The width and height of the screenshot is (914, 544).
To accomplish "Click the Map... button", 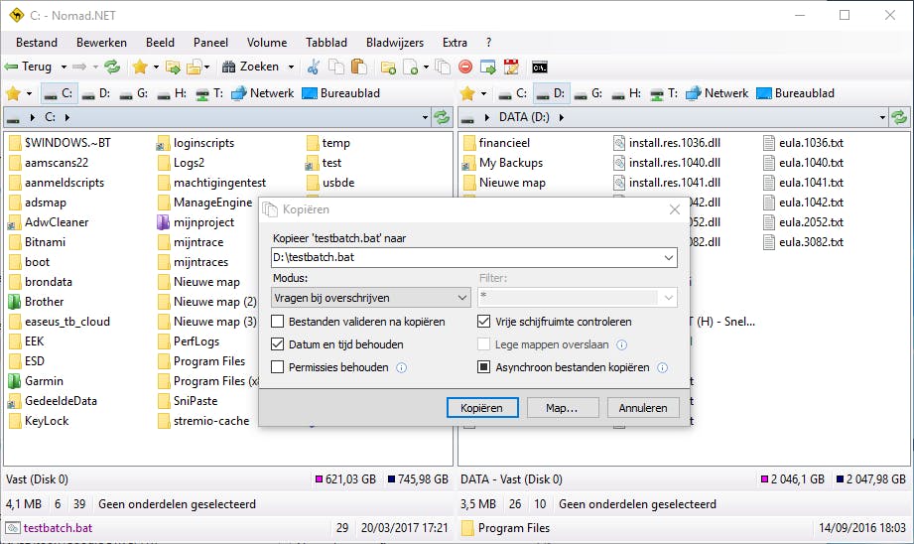I will click(x=563, y=408).
